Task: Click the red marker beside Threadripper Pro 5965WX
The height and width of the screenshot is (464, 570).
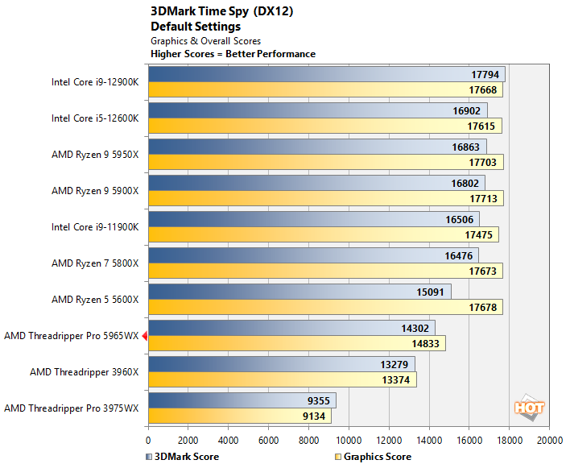Action: click(145, 336)
